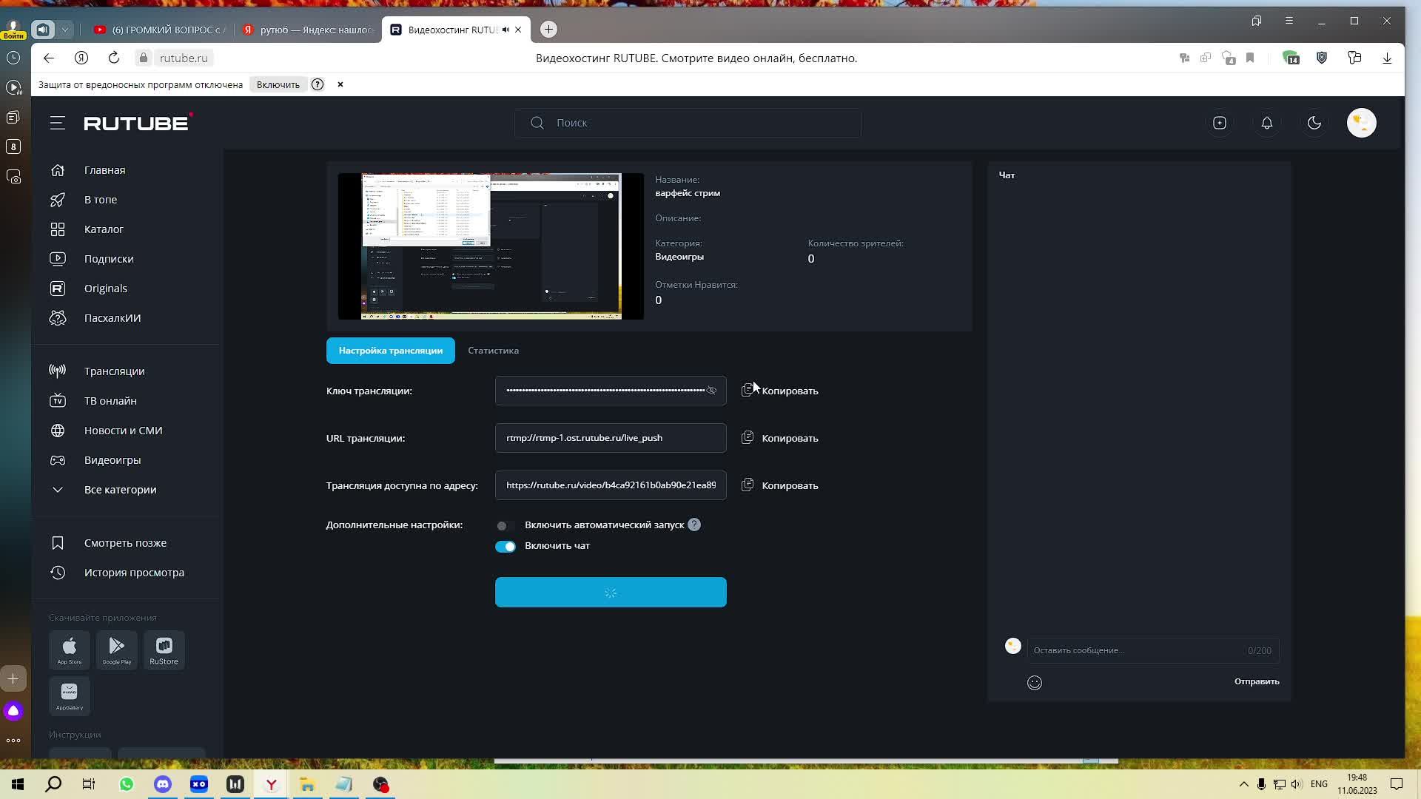Viewport: 1421px width, 799px height.
Task: Click the user avatar in the header
Action: coord(1360,123)
